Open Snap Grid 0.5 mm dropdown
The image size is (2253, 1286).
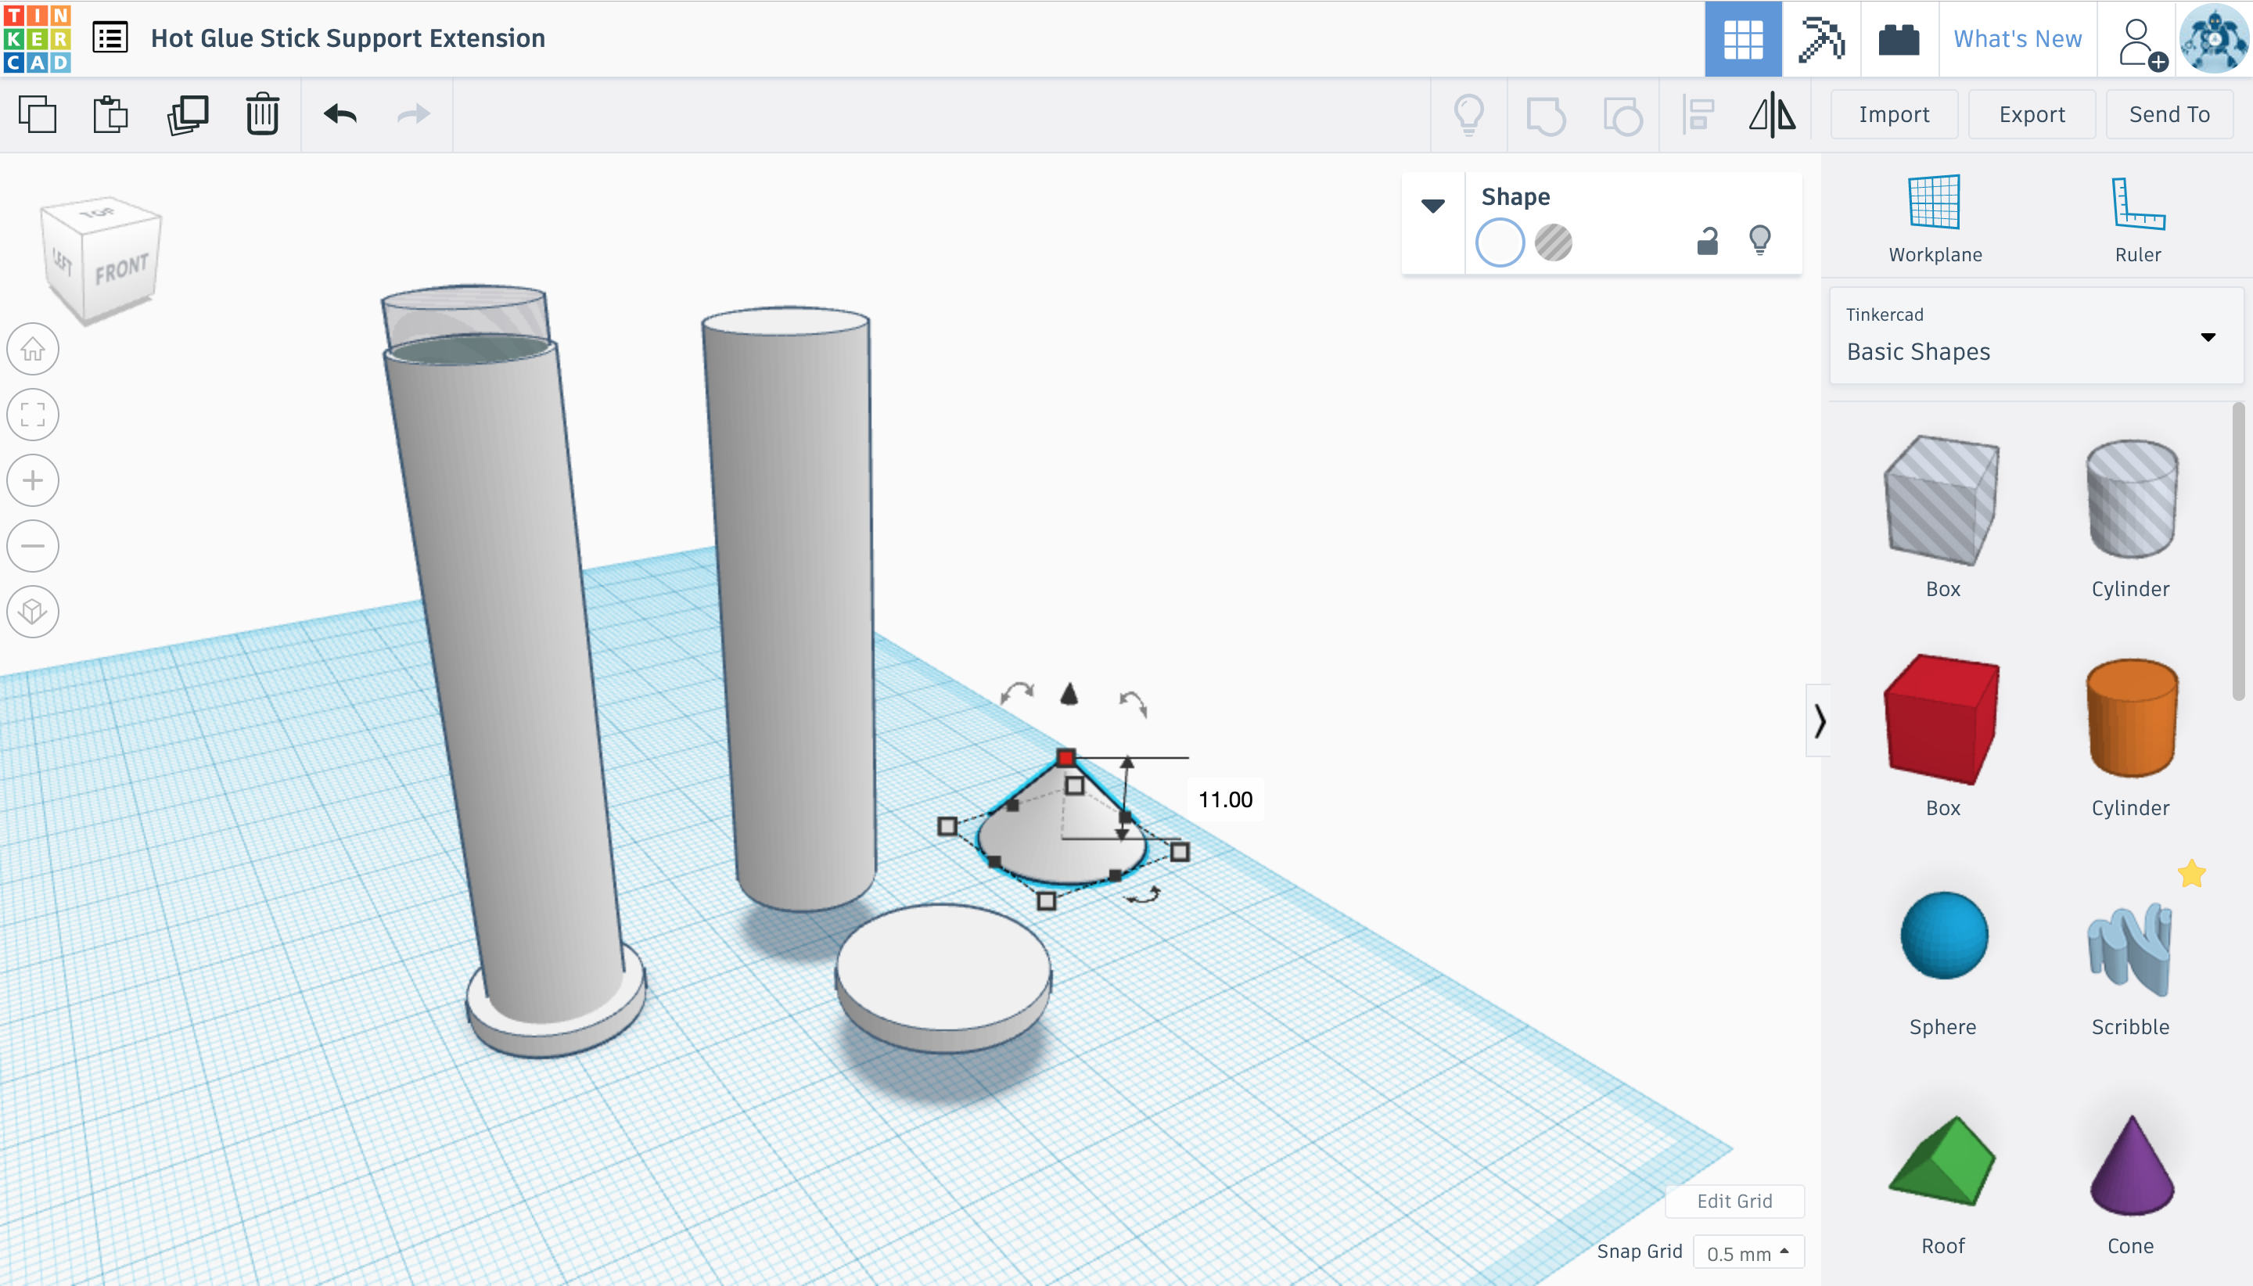tap(1747, 1252)
